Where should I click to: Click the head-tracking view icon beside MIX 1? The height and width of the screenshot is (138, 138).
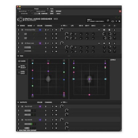(x=113, y=21)
